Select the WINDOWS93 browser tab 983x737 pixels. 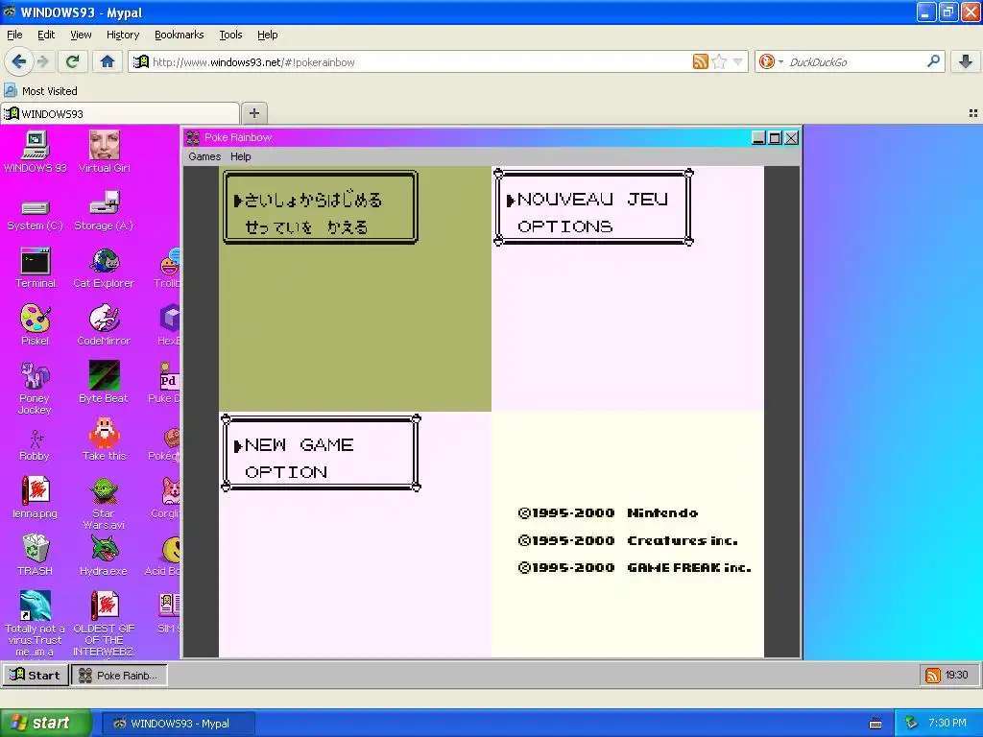click(120, 113)
